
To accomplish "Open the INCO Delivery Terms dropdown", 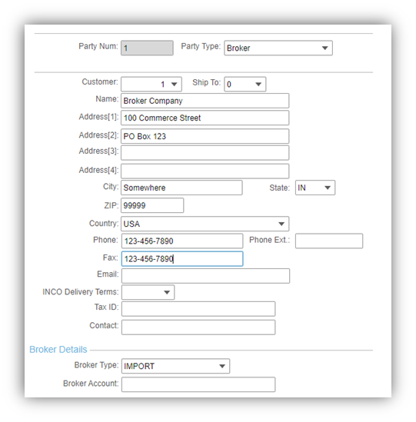I will [x=148, y=292].
